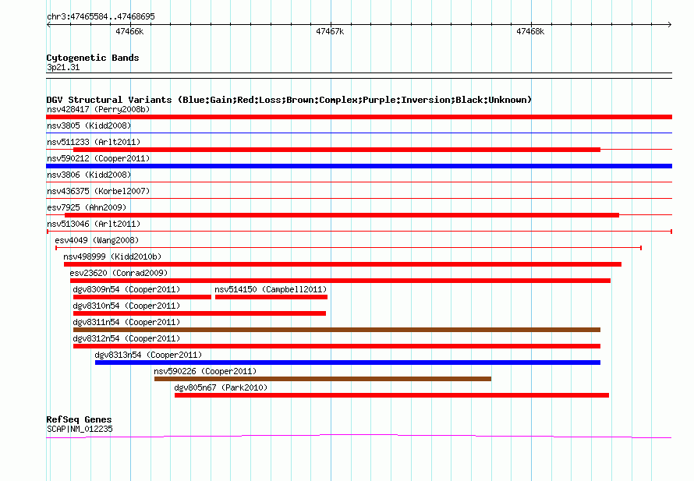The image size is (694, 481).
Task: Click the red esv7925 variant bar
Action: click(x=342, y=215)
